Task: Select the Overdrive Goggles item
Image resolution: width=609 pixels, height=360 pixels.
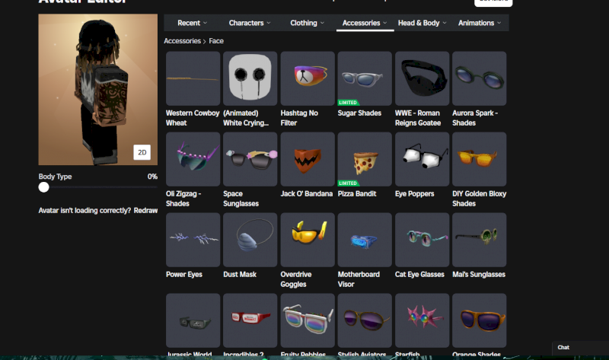Action: click(x=308, y=239)
